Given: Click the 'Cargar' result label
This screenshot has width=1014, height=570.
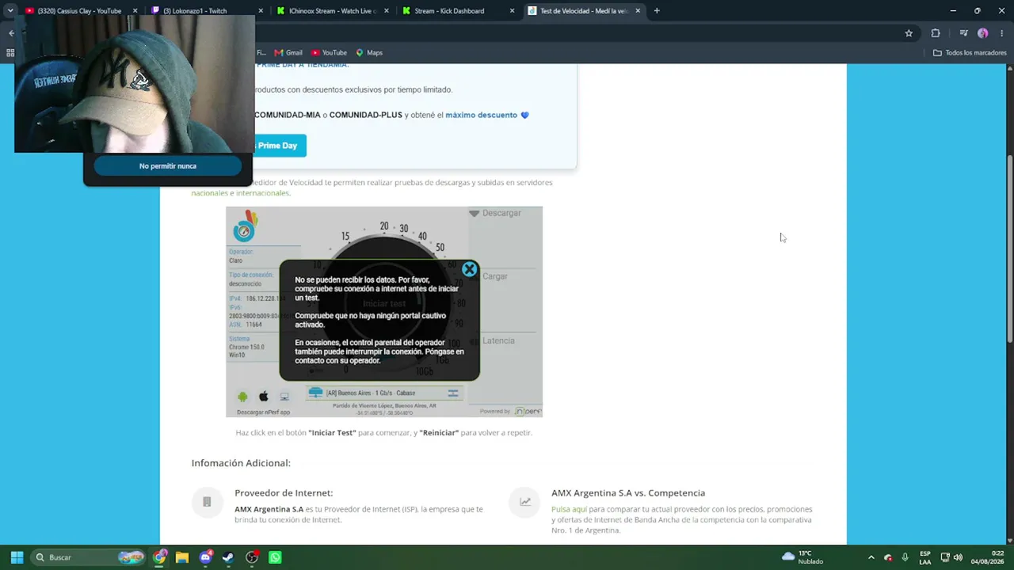Looking at the screenshot, I should coord(495,276).
